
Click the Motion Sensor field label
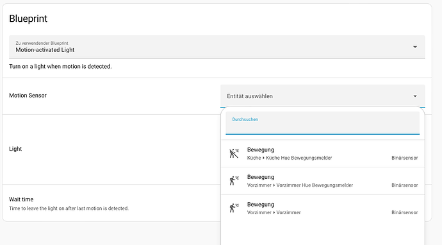(28, 96)
